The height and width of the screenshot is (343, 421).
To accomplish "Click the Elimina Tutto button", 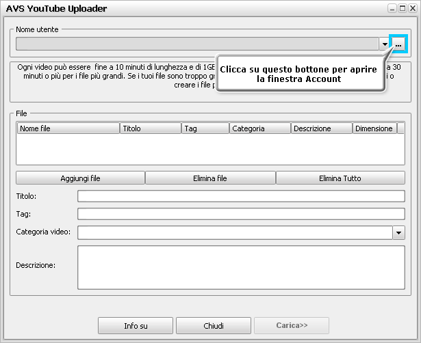I will 340,178.
